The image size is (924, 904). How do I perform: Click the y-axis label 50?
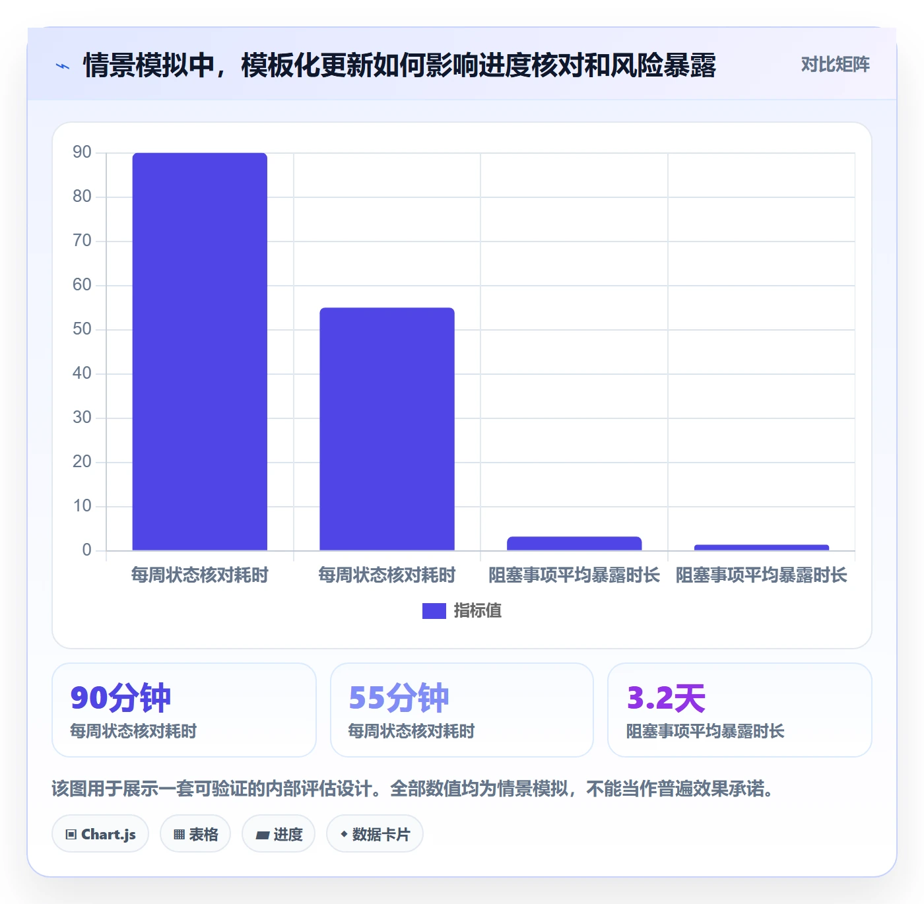(x=82, y=329)
